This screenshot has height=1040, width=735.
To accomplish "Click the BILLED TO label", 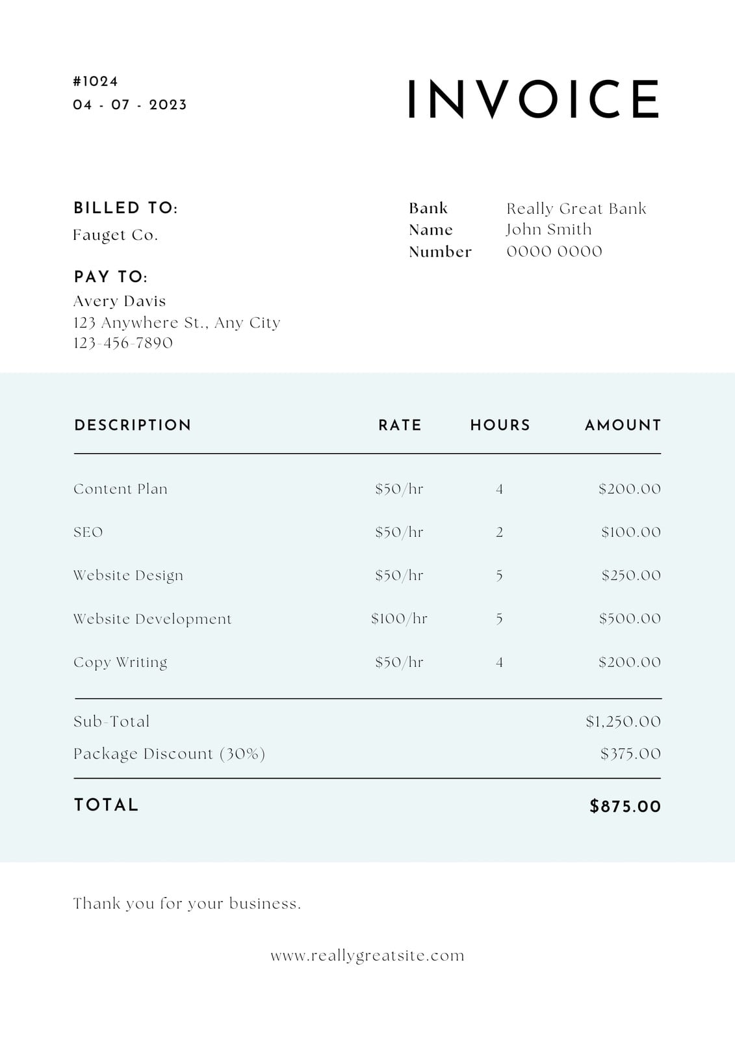I will point(125,208).
